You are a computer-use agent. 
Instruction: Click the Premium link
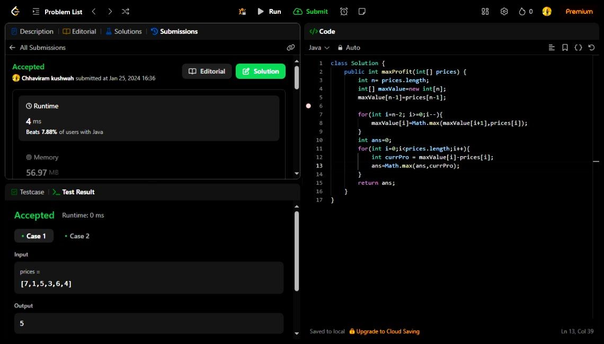pos(579,12)
